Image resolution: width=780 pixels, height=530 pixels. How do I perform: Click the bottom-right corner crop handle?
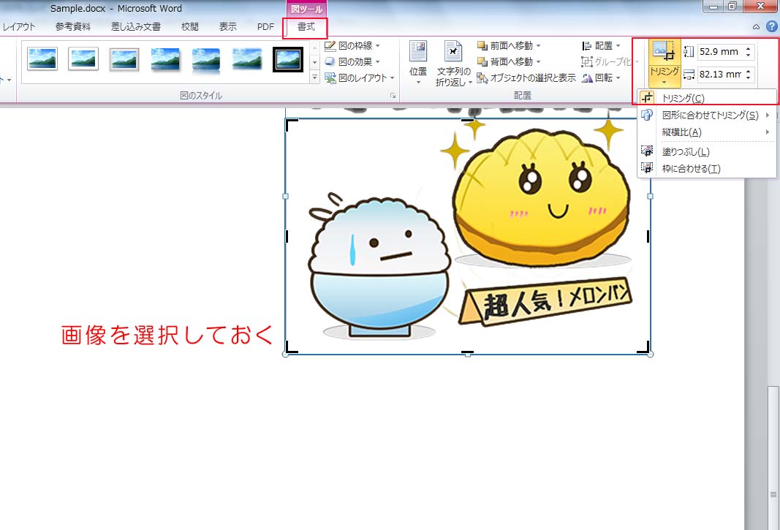click(x=644, y=347)
